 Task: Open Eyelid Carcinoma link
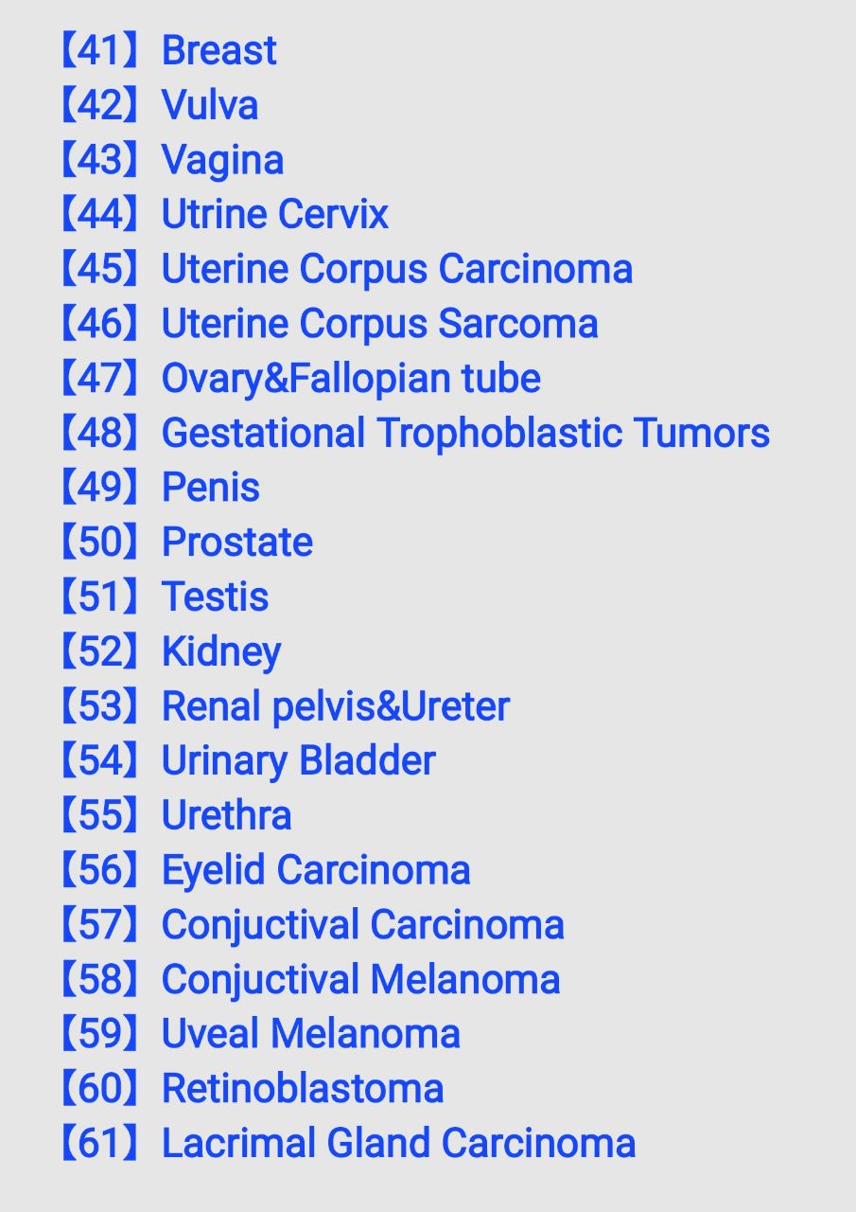(316, 870)
